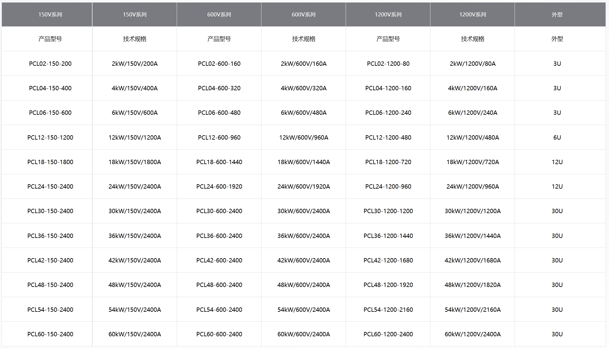This screenshot has height=349, width=609.
Task: Click the 6U form factor cell
Action: (557, 137)
